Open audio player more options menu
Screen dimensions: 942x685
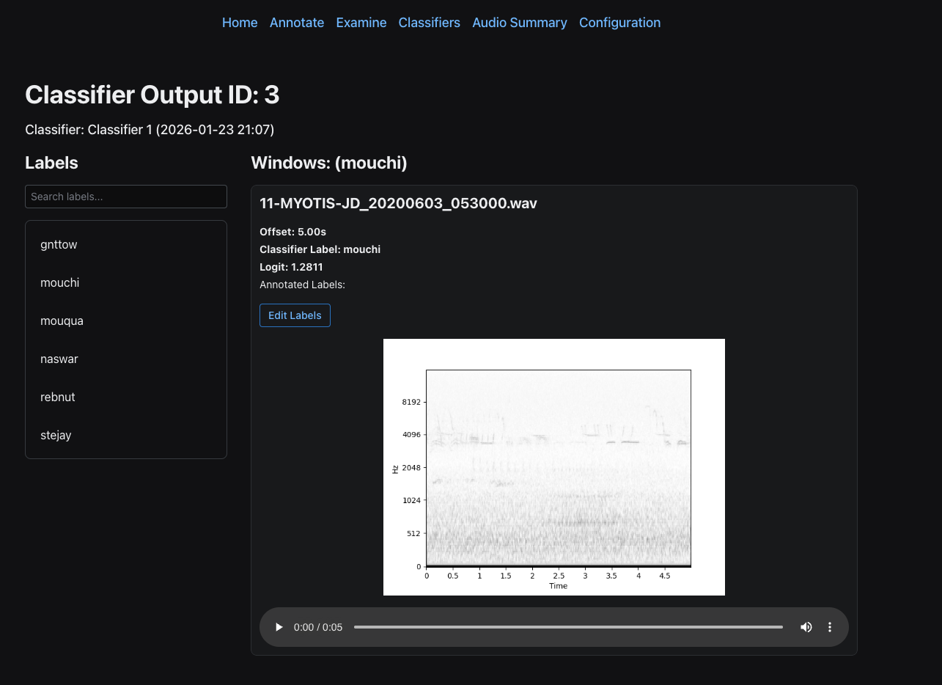coord(830,627)
